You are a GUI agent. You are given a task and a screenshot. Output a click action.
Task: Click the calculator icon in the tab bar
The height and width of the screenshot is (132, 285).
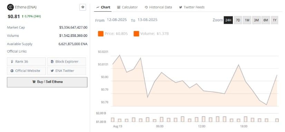pos(119,7)
